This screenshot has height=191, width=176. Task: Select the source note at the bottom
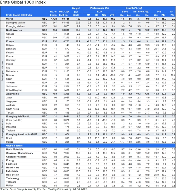coord(44,189)
